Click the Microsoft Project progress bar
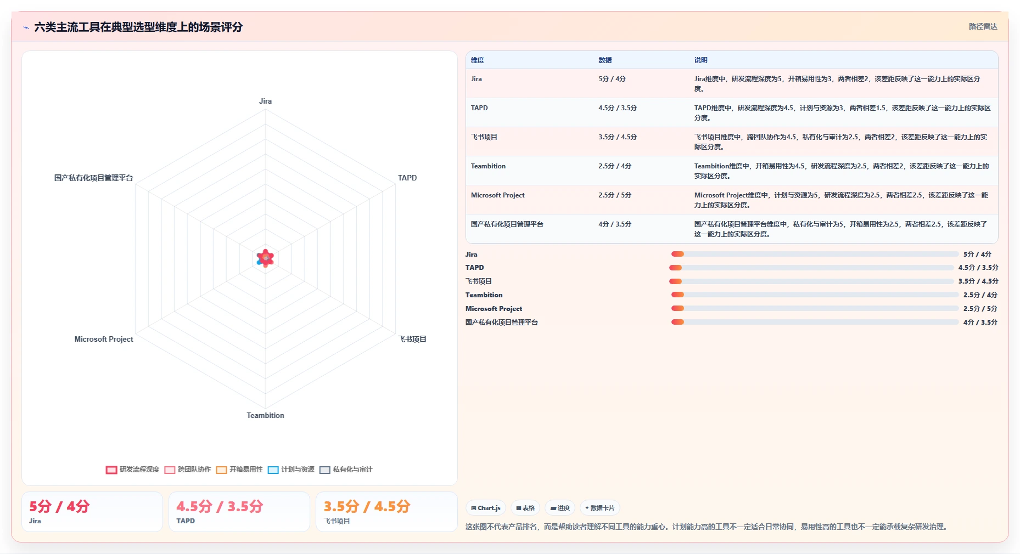This screenshot has height=554, width=1020. [x=815, y=308]
